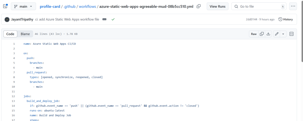The height and width of the screenshot is (121, 303).
Task: Copy file path icon beside filename
Action: pyautogui.click(x=199, y=6)
